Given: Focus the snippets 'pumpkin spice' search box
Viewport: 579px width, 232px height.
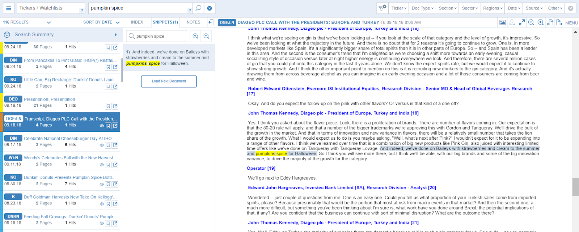Looking at the screenshot, I should [157, 36].
